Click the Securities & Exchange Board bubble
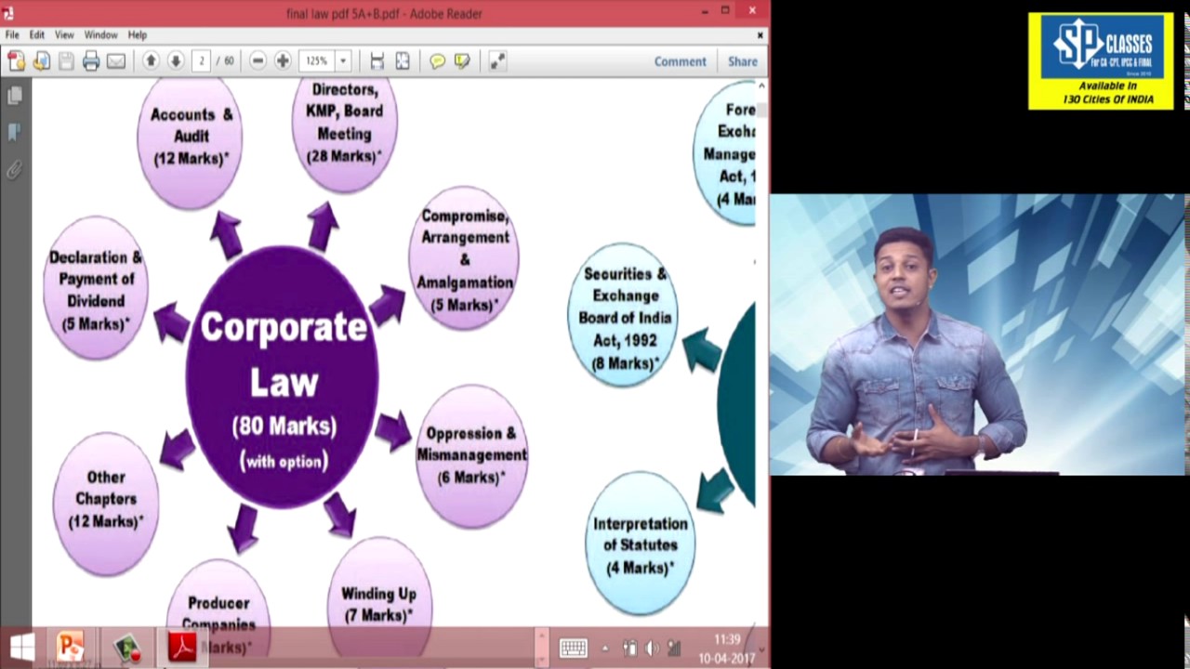Screen dimensions: 1190x669 pyautogui.click(x=624, y=315)
